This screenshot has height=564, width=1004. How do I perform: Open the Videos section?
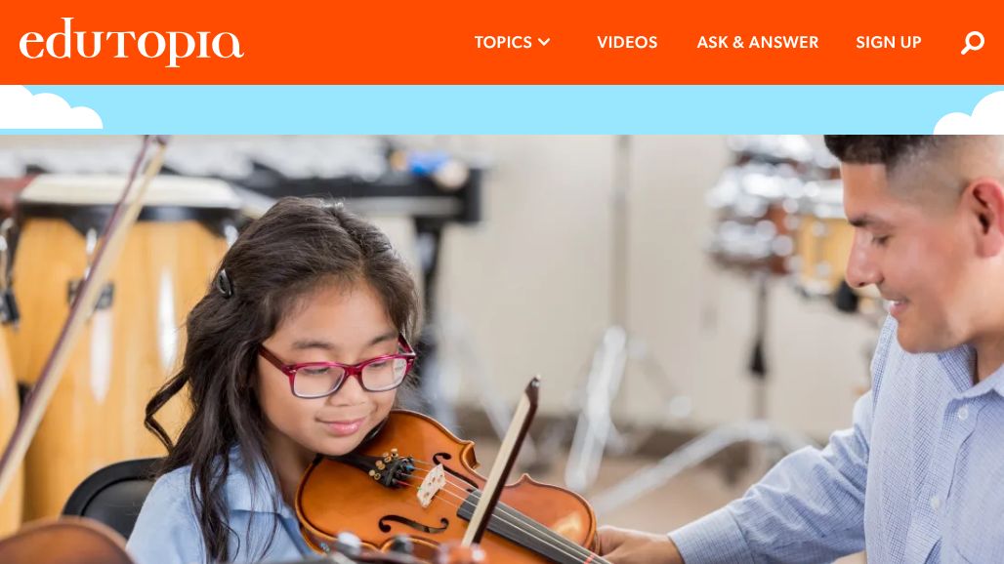click(x=627, y=42)
